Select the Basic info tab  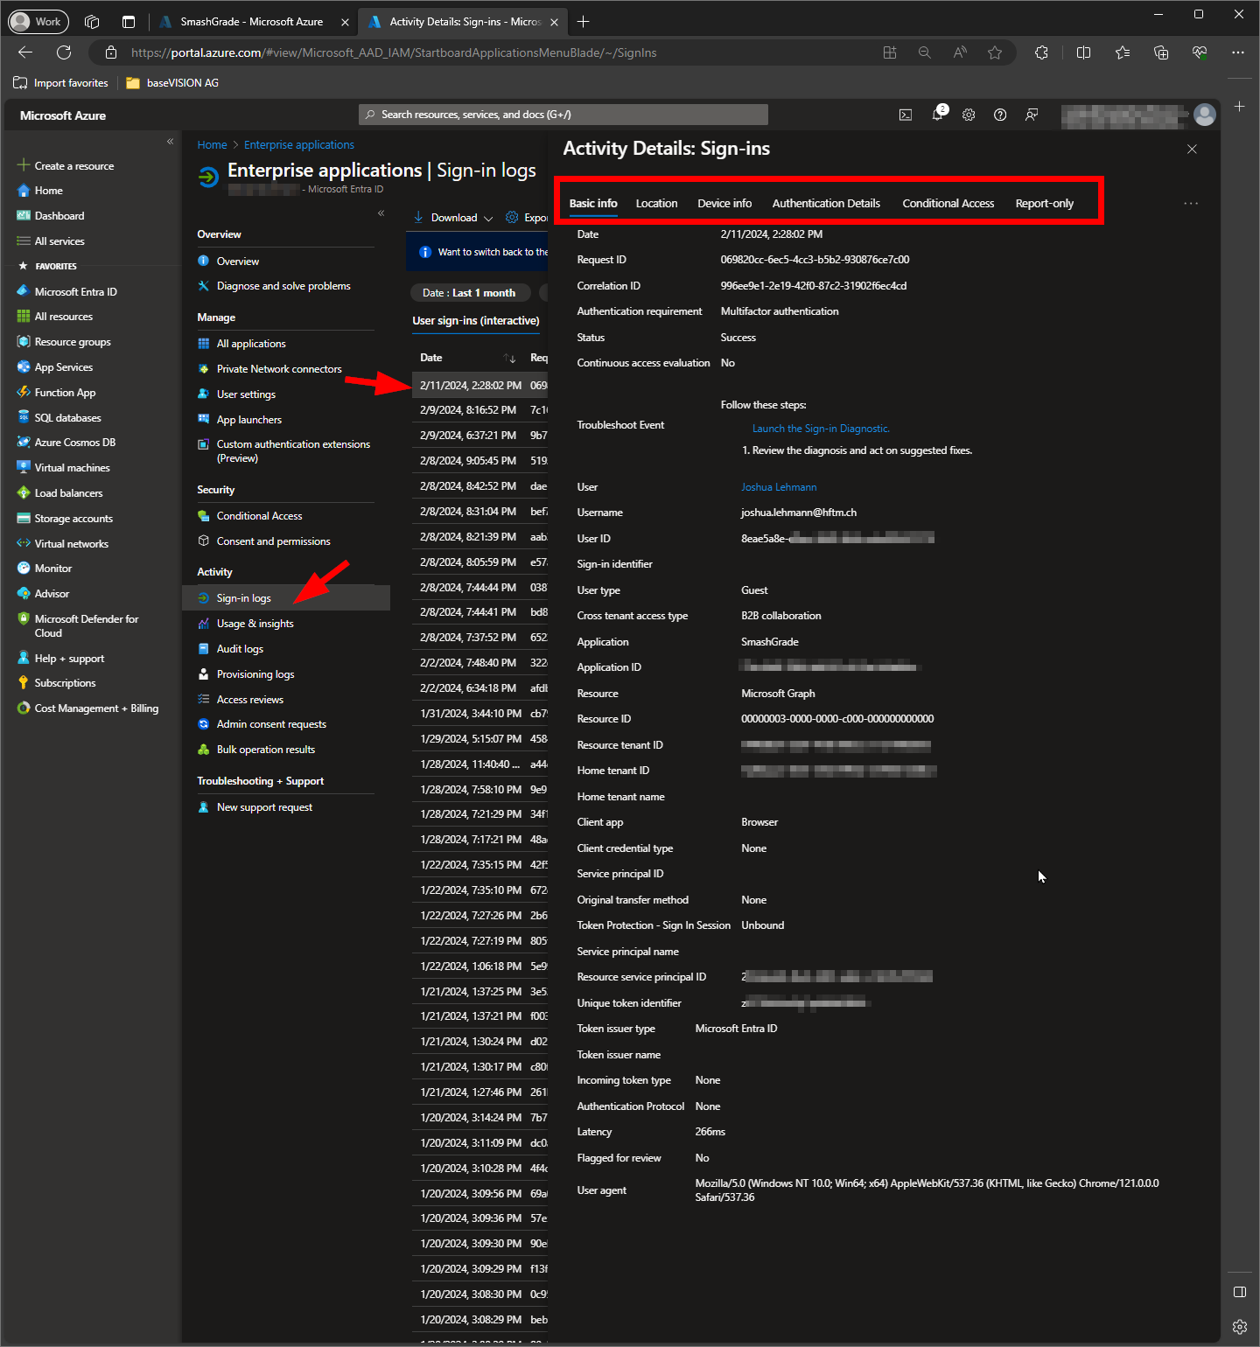pyautogui.click(x=593, y=204)
